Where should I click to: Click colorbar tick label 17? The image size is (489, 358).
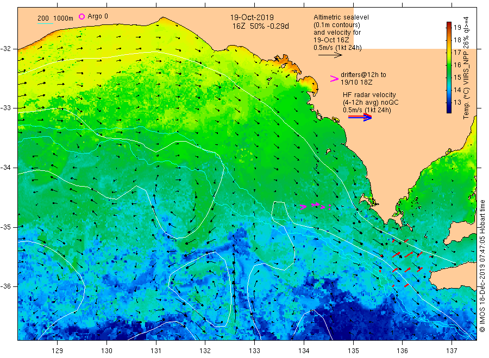(457, 52)
